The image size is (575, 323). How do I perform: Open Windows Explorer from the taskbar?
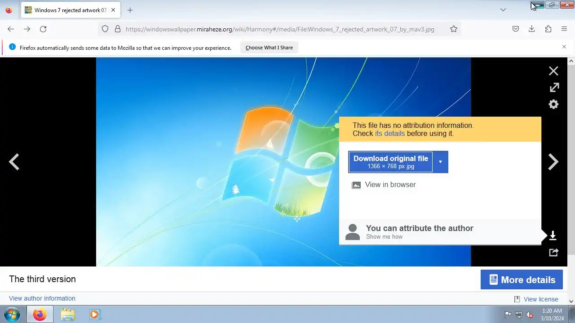click(x=68, y=314)
